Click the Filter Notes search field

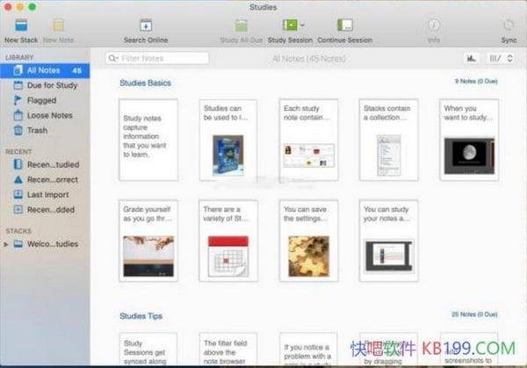[x=157, y=58]
